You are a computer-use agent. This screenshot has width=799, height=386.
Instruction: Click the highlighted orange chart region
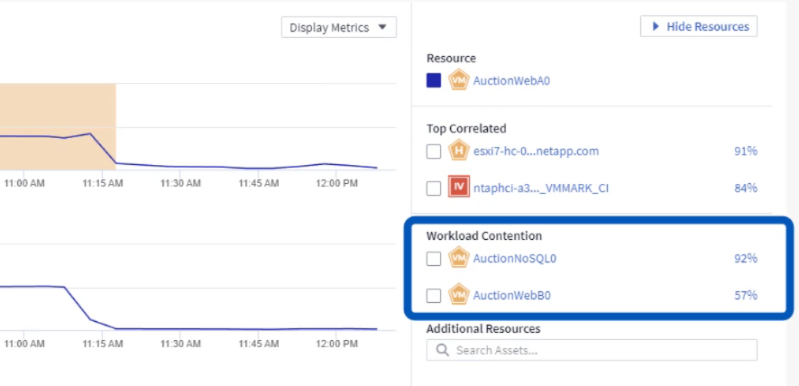(58, 108)
